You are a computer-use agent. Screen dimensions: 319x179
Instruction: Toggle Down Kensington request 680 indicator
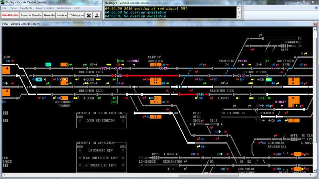click(x=80, y=121)
